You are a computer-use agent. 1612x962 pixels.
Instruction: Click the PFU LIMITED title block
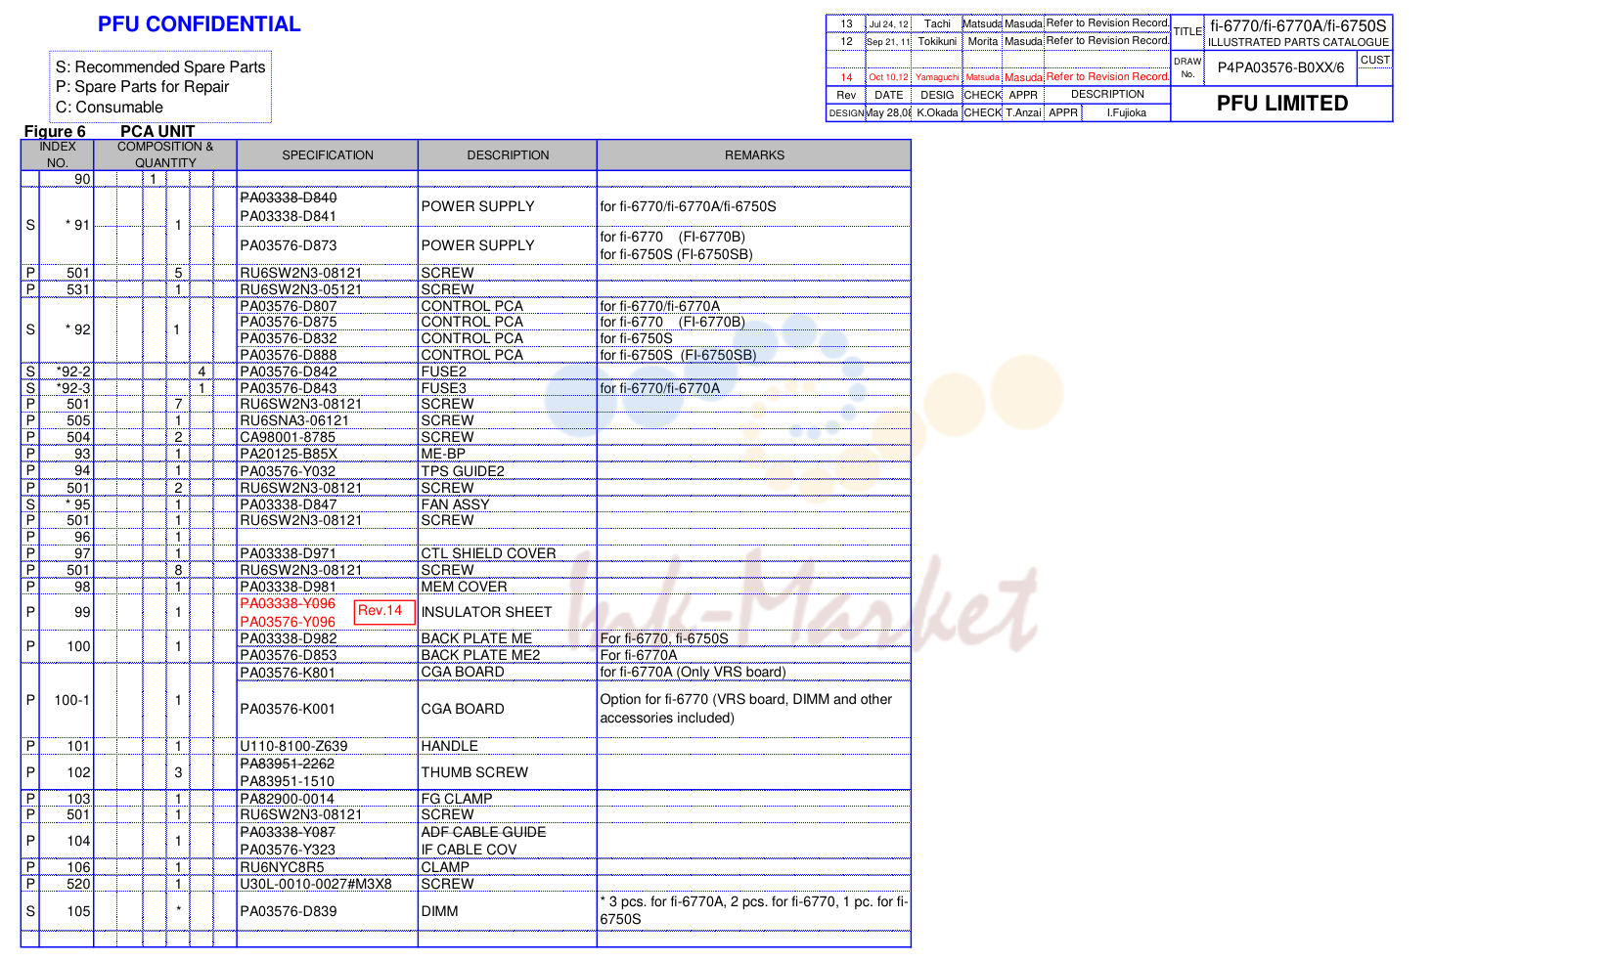point(1281,104)
